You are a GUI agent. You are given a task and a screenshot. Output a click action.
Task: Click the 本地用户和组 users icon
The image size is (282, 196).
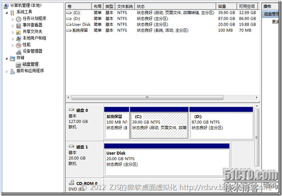(x=18, y=38)
